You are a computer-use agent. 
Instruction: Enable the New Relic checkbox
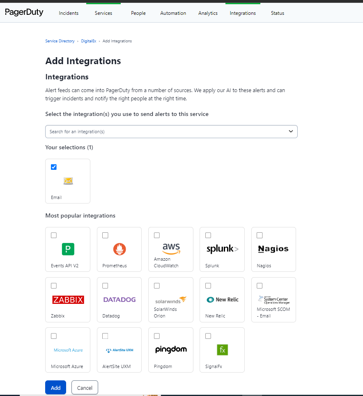[208, 286]
